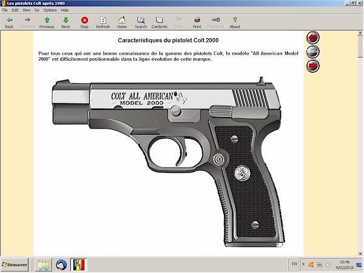364x273 pixels.
Task: Click the heading 'Caracteristiques du pistolet Colt 2000'
Action: pos(168,41)
